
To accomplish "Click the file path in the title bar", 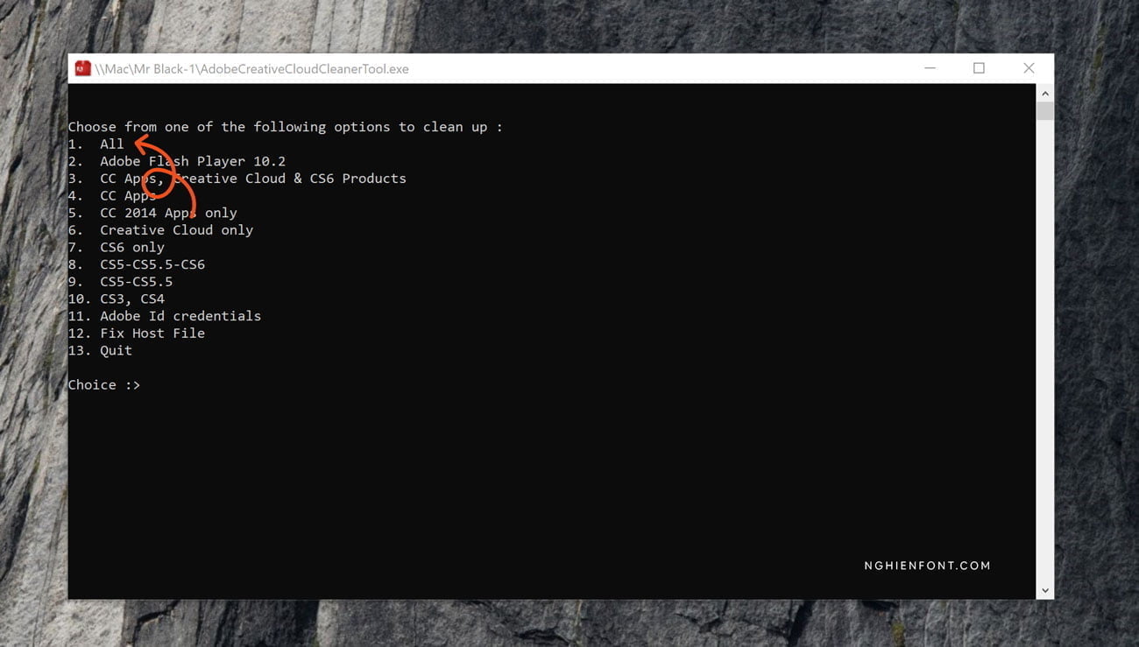I will coord(251,68).
